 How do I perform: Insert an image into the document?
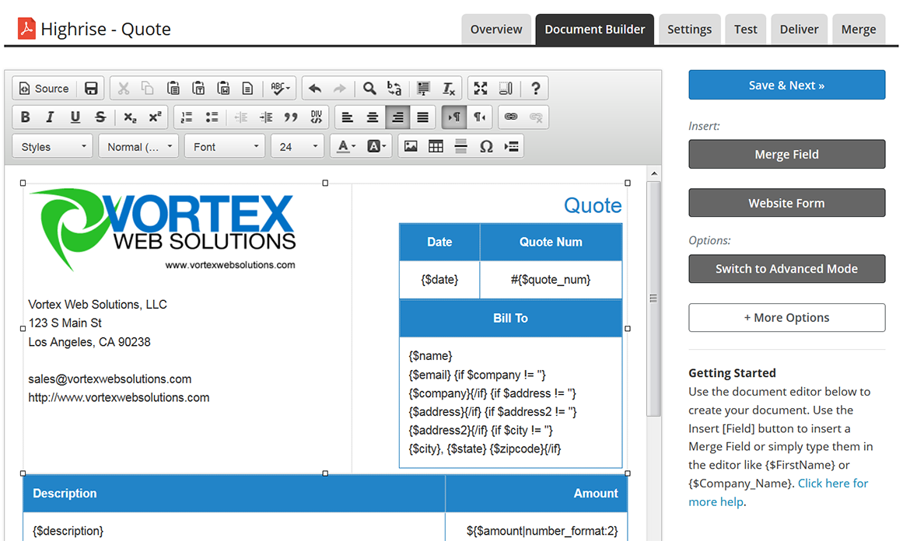click(x=411, y=146)
